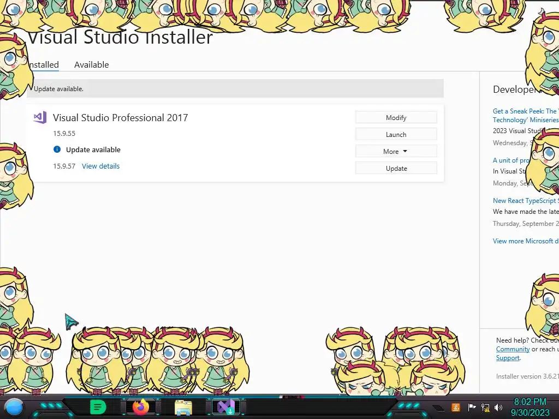Open Firefox from the taskbar
The image size is (559, 419).
point(141,407)
